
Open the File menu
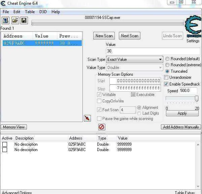click(x=6, y=12)
